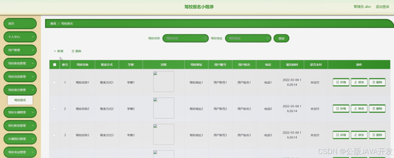Image resolution: width=394 pixels, height=158 pixels.
Task: Click cell 用户姓名3
Action: (244, 135)
